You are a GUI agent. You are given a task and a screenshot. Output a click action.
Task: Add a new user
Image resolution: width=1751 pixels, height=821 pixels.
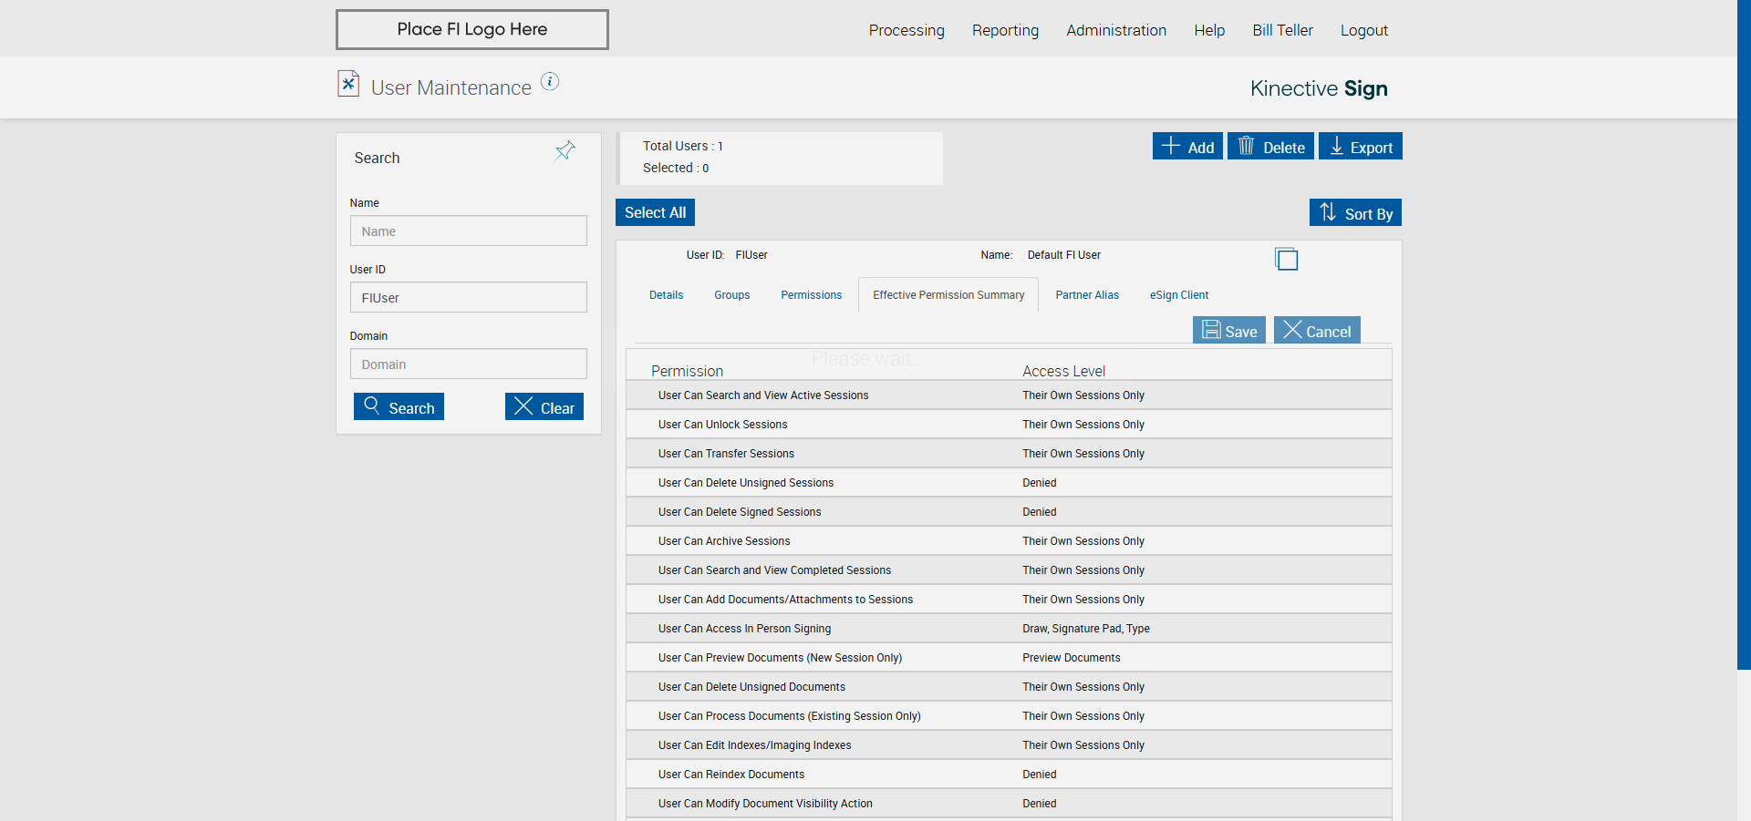[1187, 147]
